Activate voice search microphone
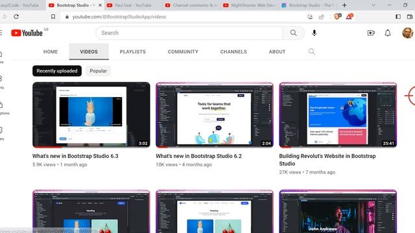This screenshot has height=233, width=415. coord(314,33)
